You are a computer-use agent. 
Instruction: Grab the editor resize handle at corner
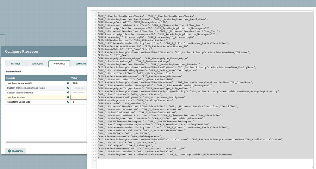pyautogui.click(x=312, y=167)
